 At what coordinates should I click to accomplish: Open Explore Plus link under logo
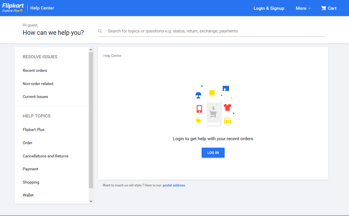pos(12,11)
